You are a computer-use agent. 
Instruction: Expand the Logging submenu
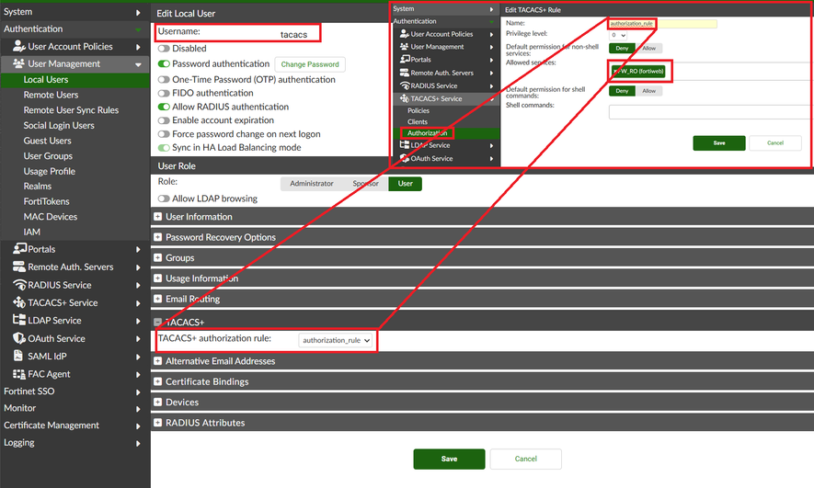pyautogui.click(x=138, y=443)
